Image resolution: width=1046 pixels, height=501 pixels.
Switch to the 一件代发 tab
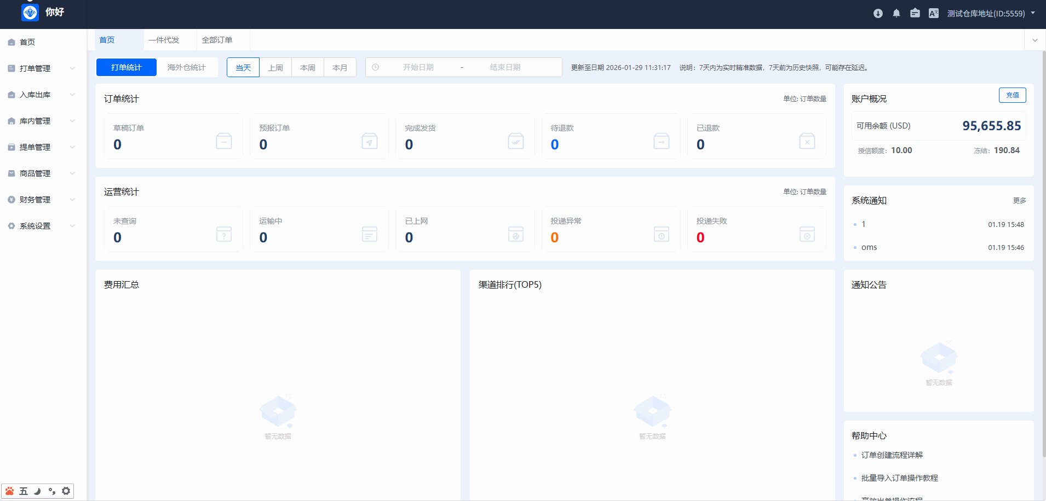pos(164,40)
